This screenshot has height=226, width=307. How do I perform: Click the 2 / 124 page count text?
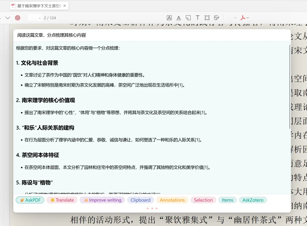(x=50, y=18)
